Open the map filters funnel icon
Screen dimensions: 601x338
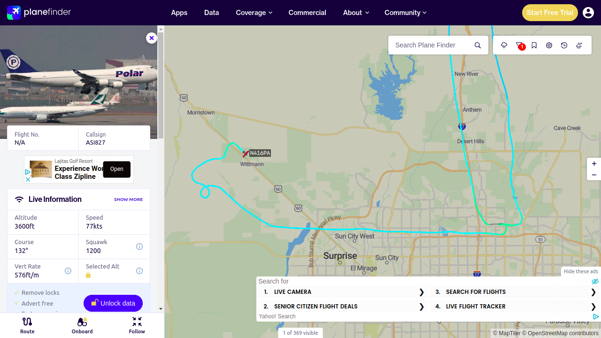click(519, 45)
